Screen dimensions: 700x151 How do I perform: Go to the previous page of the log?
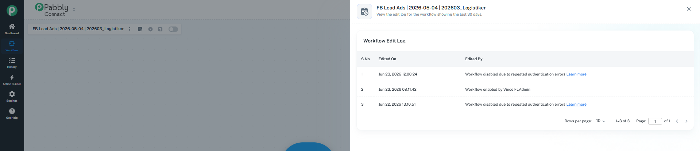pos(677,121)
